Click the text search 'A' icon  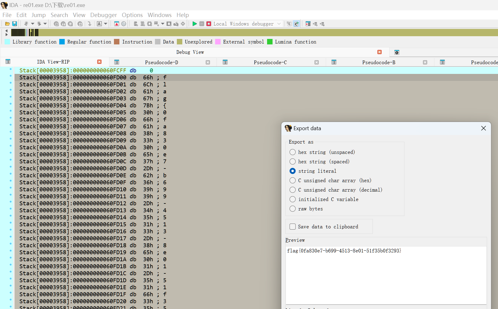point(99,24)
